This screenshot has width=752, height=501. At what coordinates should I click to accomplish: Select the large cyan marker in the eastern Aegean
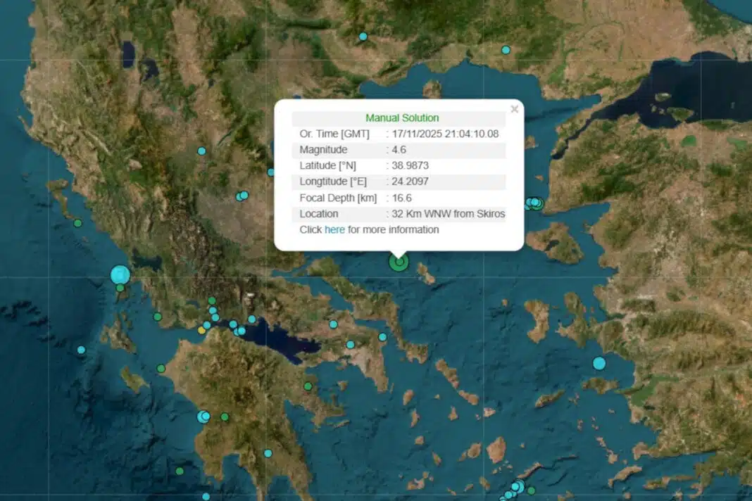coord(599,363)
